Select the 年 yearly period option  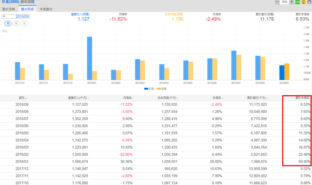(x=24, y=24)
